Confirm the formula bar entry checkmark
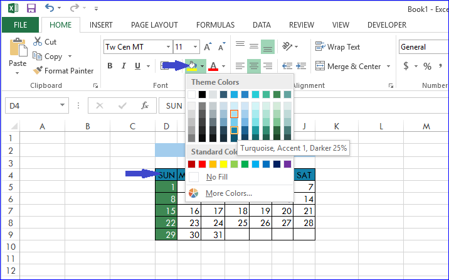Image resolution: width=449 pixels, height=280 pixels. coord(122,105)
